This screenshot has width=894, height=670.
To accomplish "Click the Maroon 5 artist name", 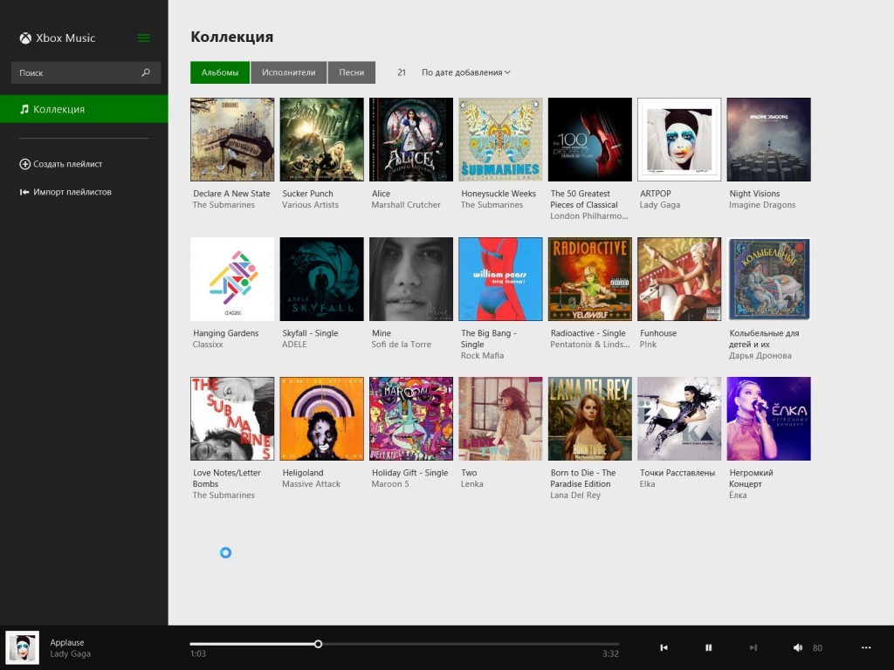I will (x=390, y=484).
